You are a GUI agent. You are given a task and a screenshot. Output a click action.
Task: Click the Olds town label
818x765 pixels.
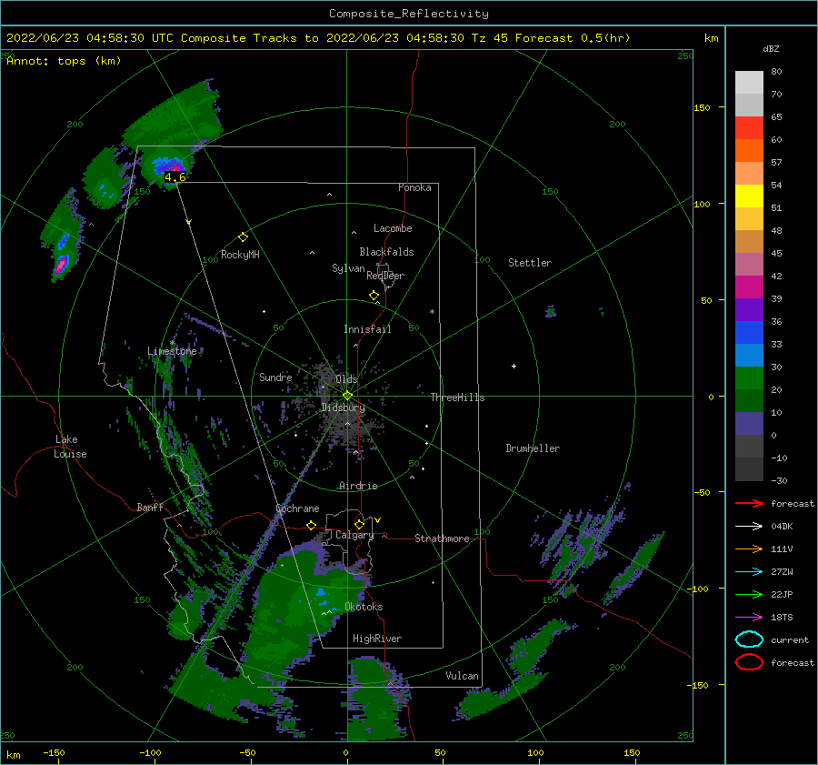click(x=346, y=378)
